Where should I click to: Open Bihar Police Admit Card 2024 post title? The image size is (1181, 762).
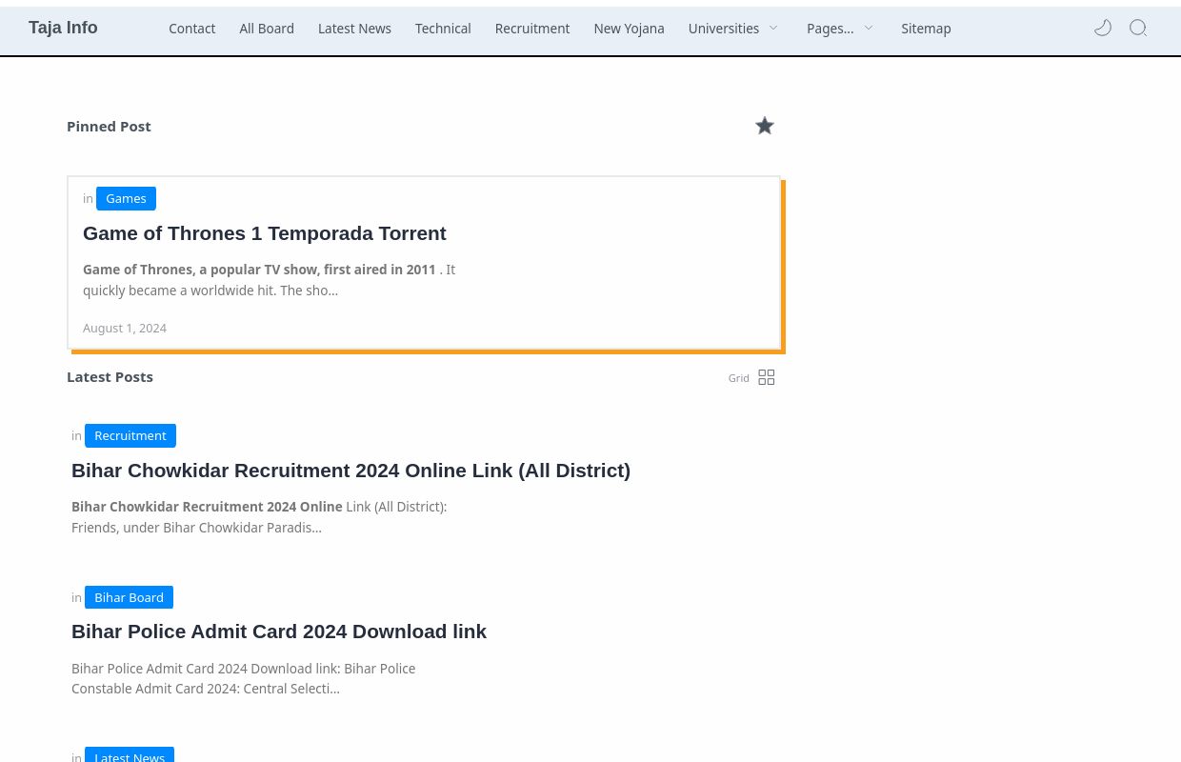click(279, 632)
